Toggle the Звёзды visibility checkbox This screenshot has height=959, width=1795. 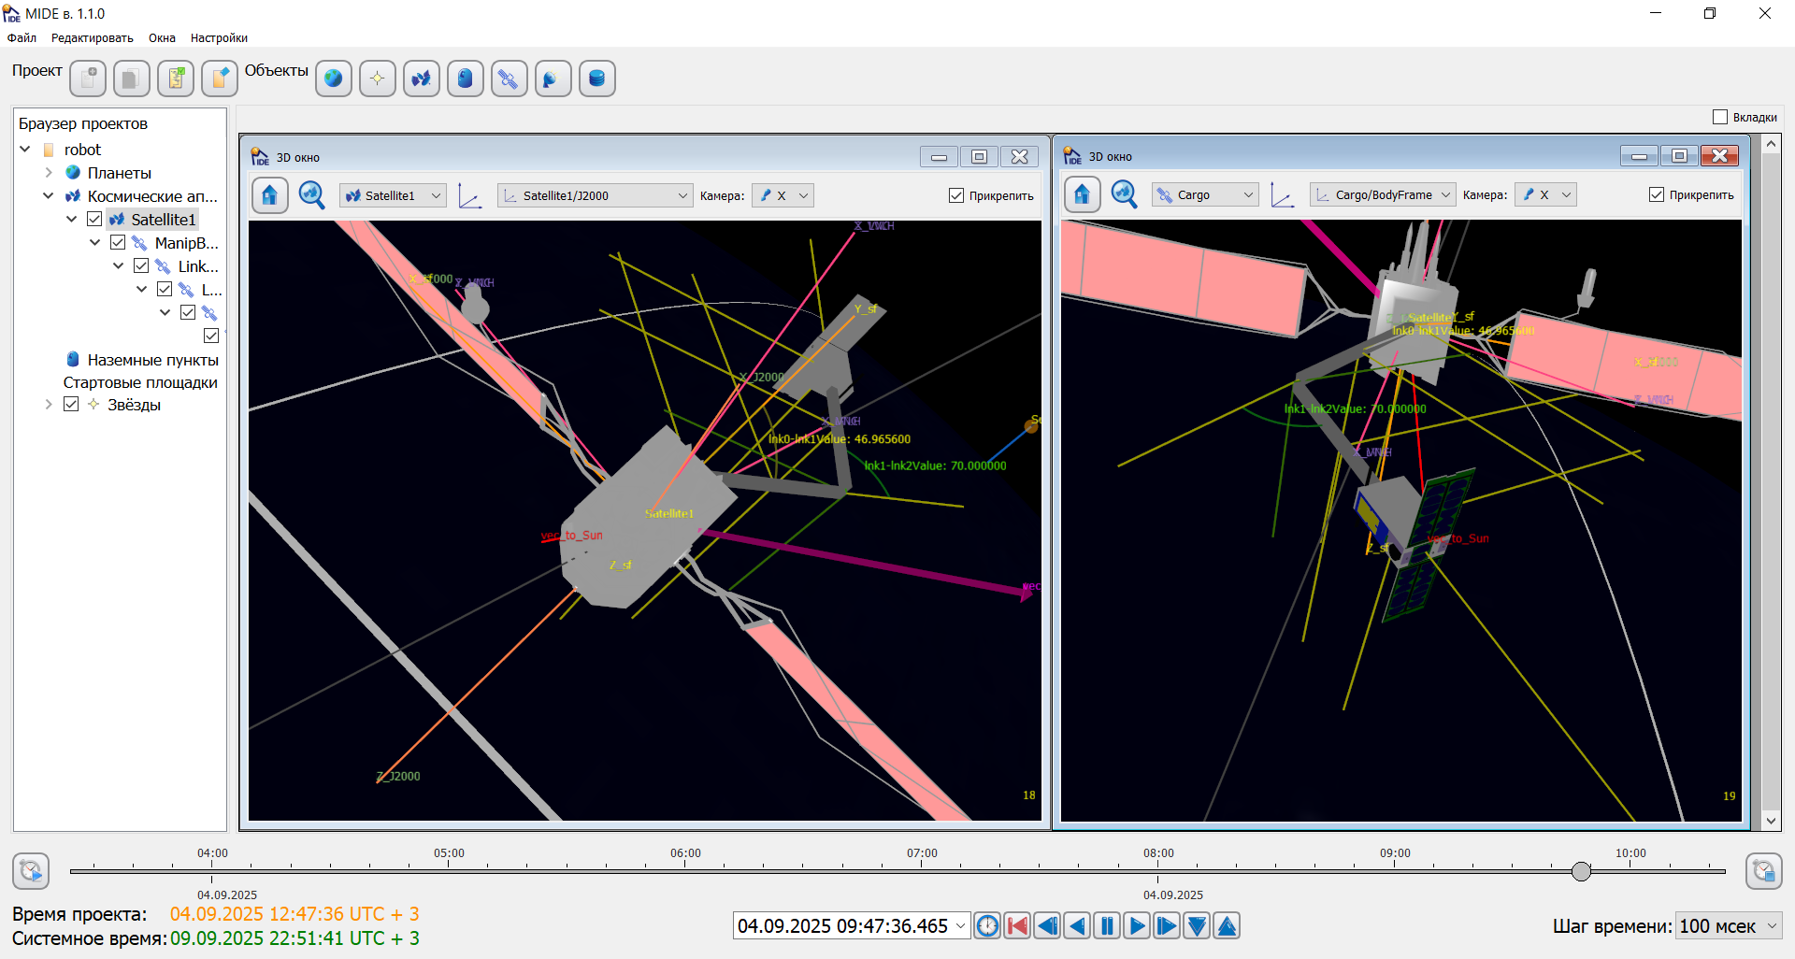pos(71,405)
